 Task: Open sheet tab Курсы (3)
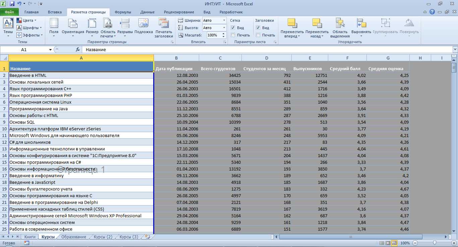pyautogui.click(x=129, y=237)
